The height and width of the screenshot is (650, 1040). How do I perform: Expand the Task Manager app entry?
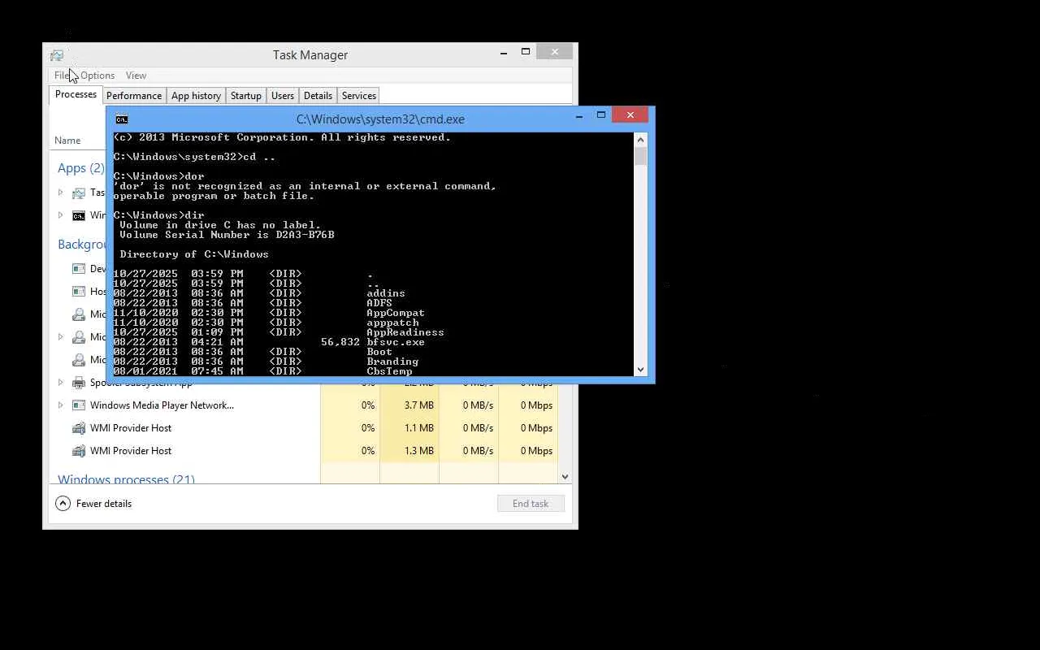tap(60, 193)
